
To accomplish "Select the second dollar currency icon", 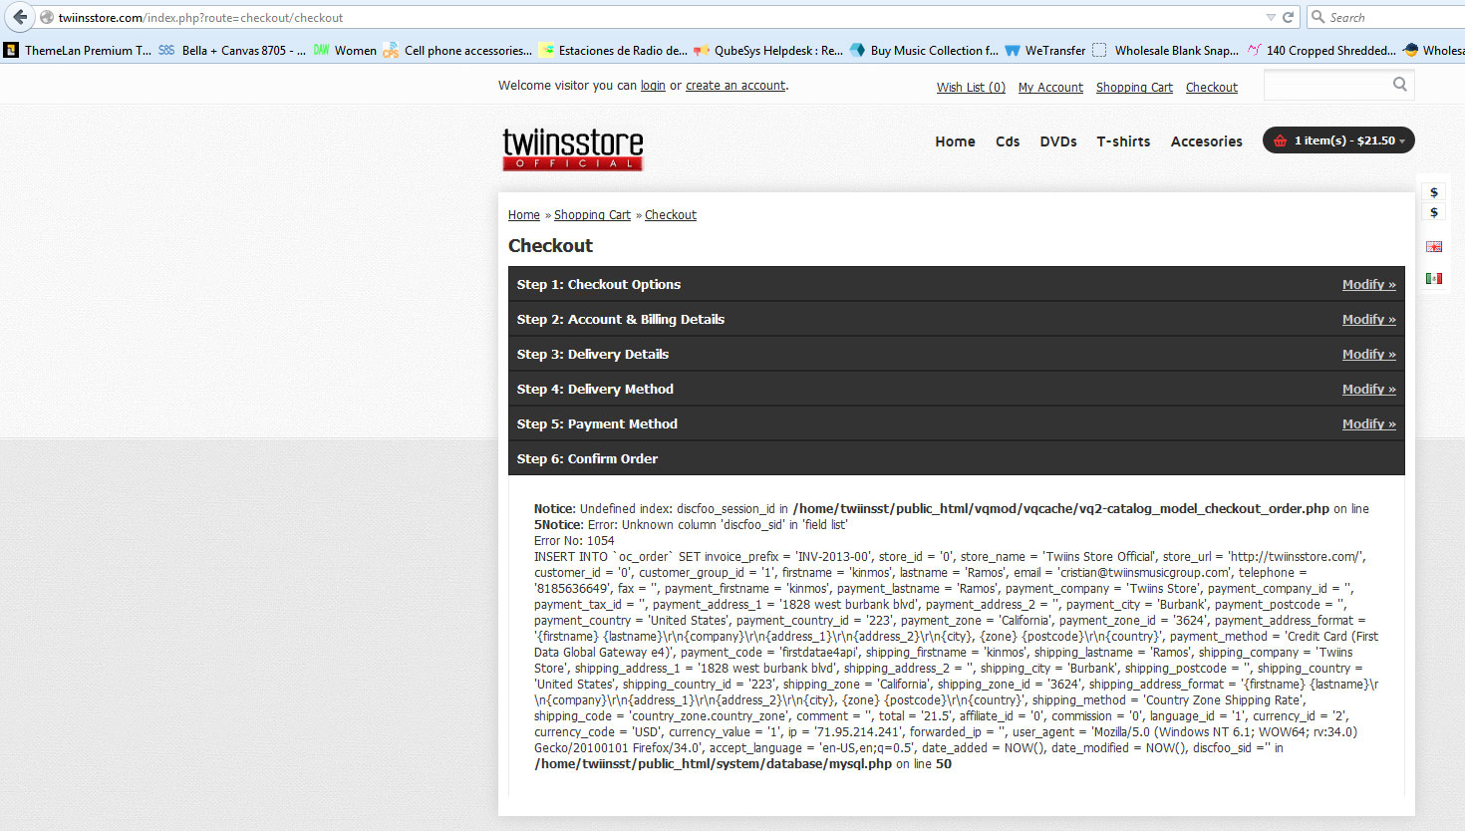I will click(x=1434, y=212).
